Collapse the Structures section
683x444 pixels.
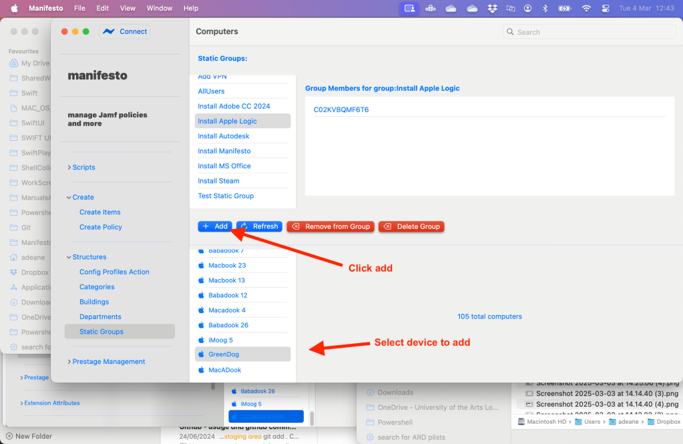69,257
